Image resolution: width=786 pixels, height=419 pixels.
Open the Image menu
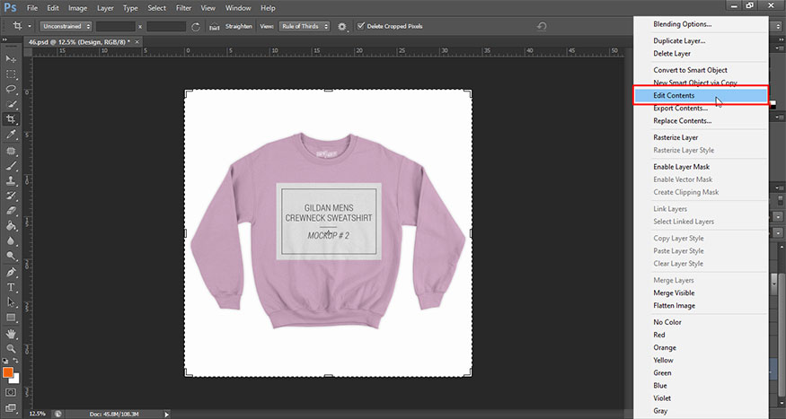pyautogui.click(x=77, y=8)
